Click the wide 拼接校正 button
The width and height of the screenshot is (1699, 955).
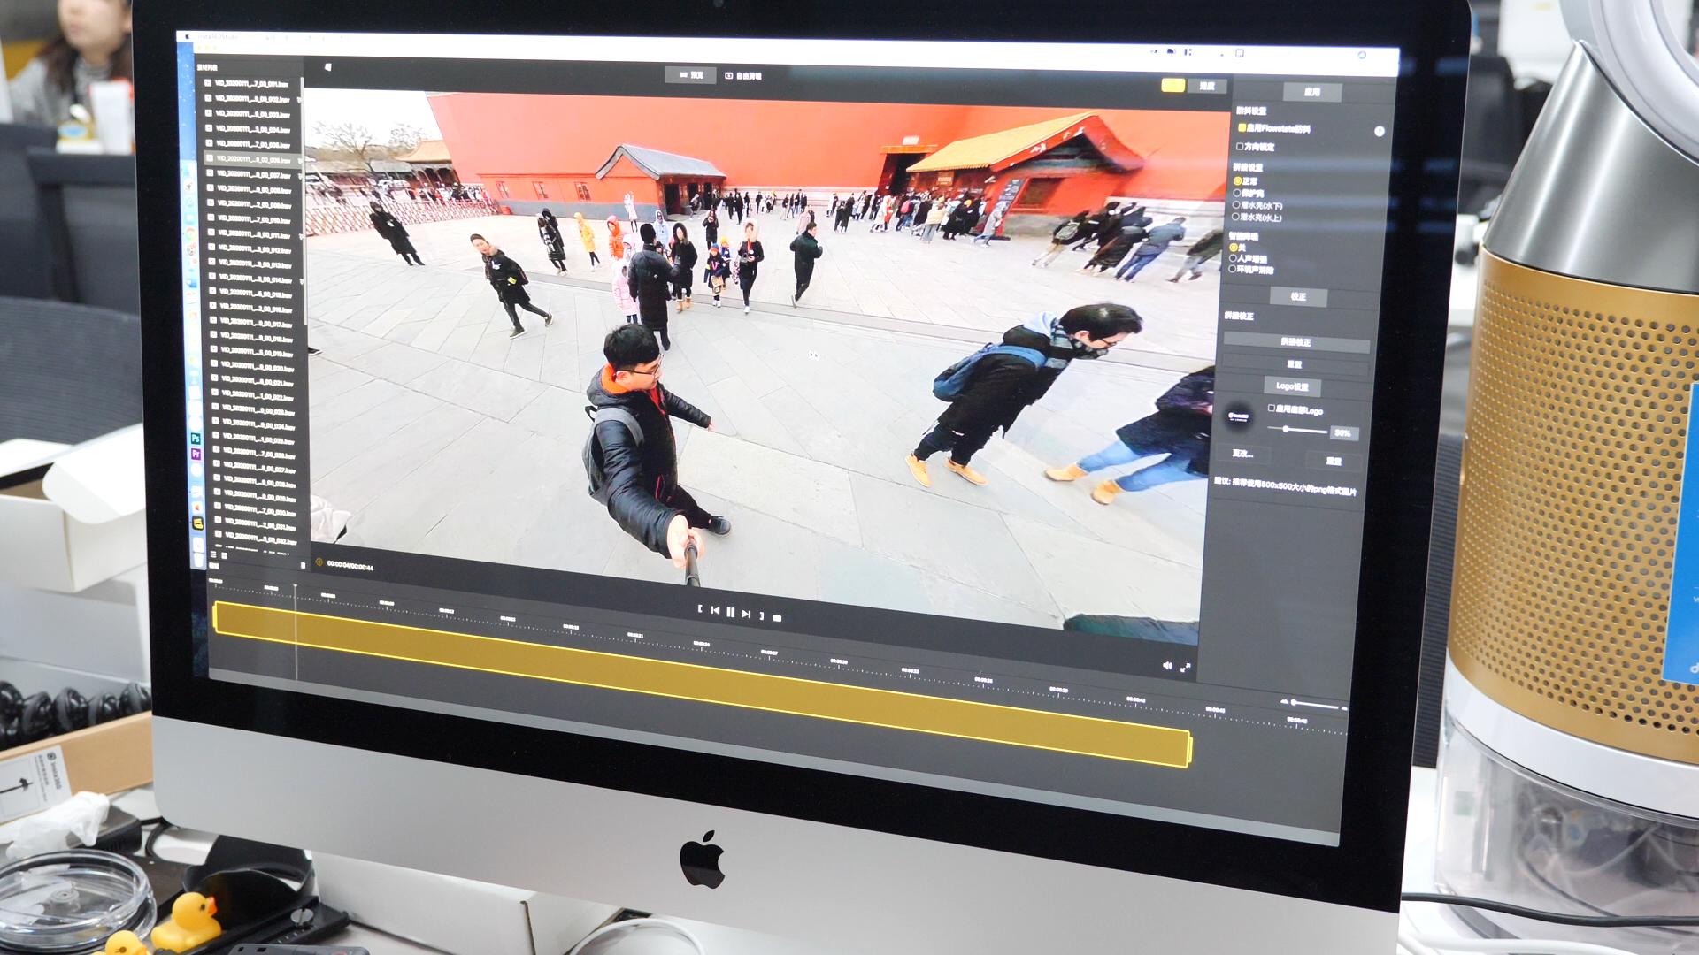click(1296, 341)
